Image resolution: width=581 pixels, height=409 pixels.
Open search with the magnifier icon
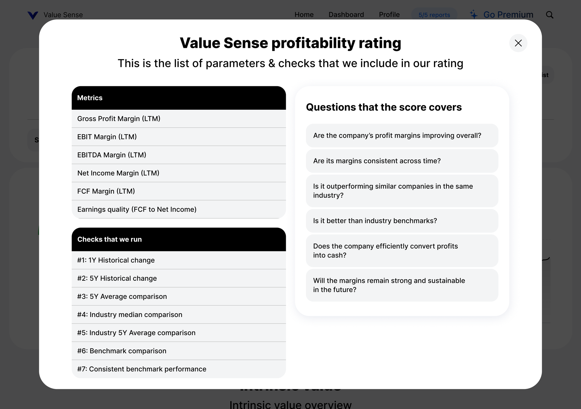[549, 15]
